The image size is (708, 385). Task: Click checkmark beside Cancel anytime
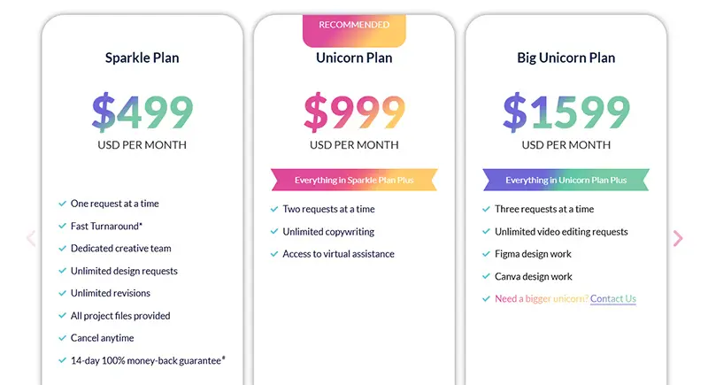[62, 338]
